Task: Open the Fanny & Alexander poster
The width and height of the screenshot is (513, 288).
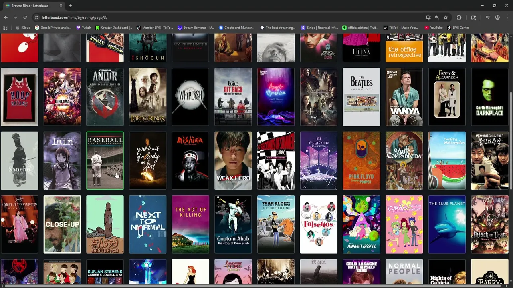Action: pyautogui.click(x=447, y=97)
